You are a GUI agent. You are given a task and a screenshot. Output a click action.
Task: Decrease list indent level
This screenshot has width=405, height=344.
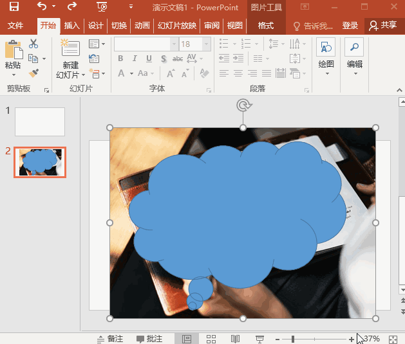(x=224, y=59)
